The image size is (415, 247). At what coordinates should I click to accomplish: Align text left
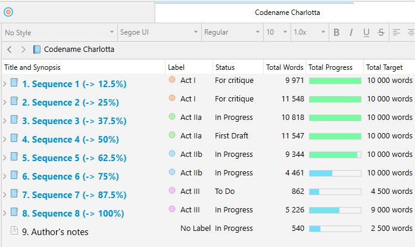pos(396,32)
